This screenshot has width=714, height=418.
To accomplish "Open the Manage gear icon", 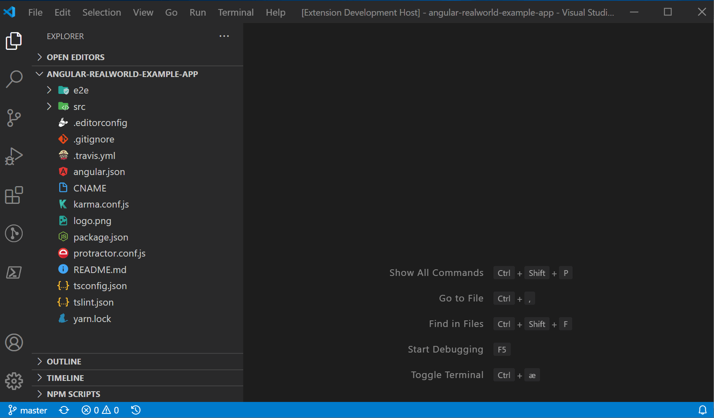I will click(14, 381).
